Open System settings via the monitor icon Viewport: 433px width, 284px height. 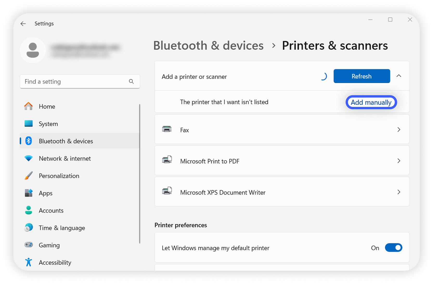pos(29,124)
